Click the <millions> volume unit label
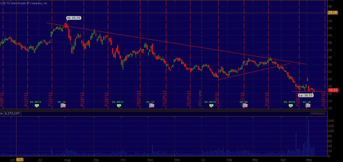This screenshot has width=343, height=162. pos(318,114)
